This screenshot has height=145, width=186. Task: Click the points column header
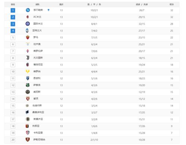coord(171,4)
